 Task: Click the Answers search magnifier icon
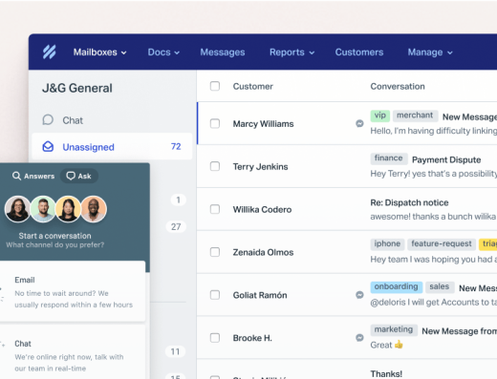[16, 176]
